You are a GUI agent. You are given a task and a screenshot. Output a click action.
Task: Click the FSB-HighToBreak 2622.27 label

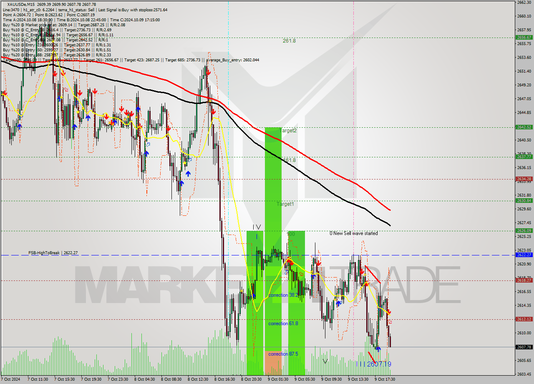(53, 253)
